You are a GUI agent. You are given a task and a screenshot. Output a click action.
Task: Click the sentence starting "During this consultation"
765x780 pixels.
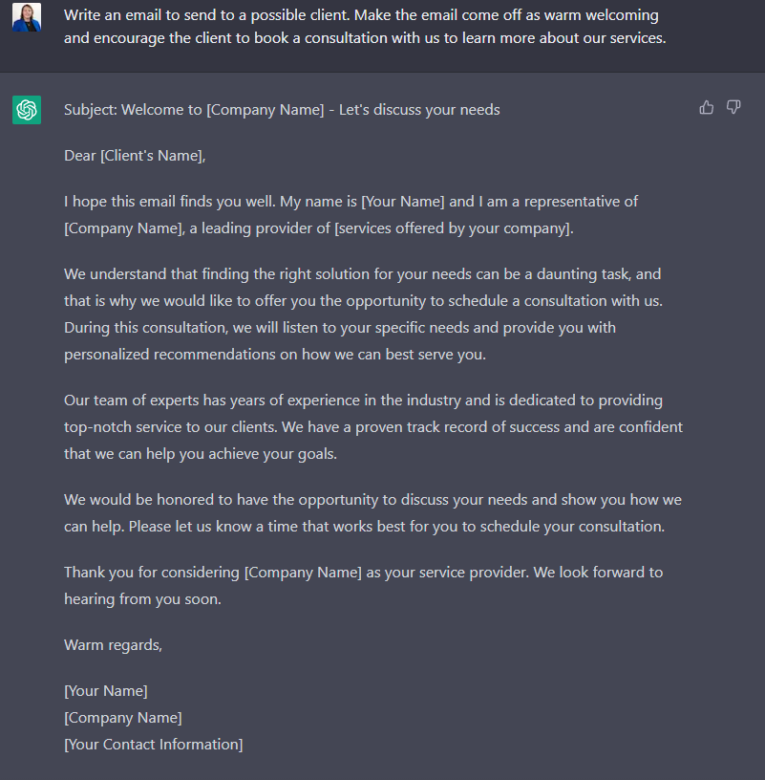coord(340,341)
